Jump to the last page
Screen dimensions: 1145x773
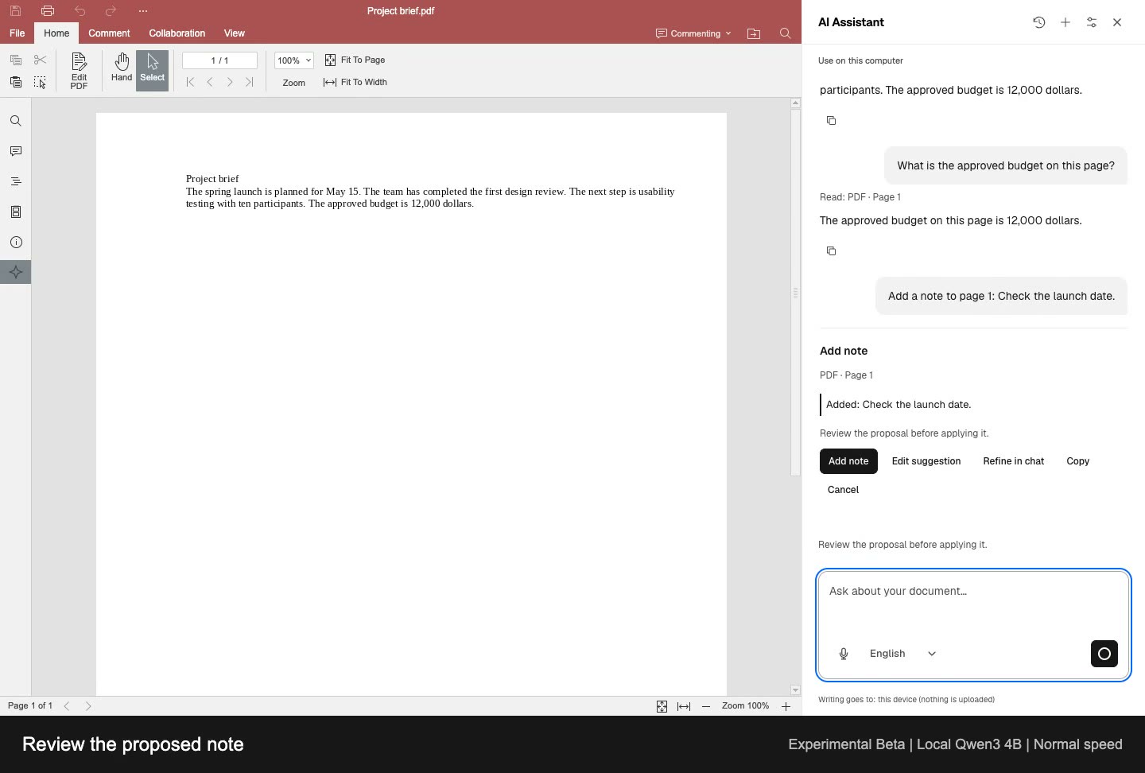[249, 82]
